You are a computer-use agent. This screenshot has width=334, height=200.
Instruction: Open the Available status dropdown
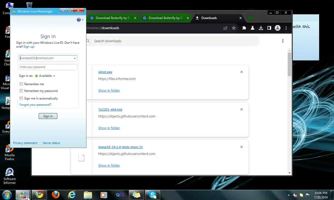tap(45, 76)
